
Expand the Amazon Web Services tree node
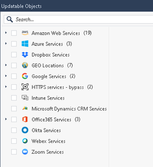pyautogui.click(x=6, y=33)
